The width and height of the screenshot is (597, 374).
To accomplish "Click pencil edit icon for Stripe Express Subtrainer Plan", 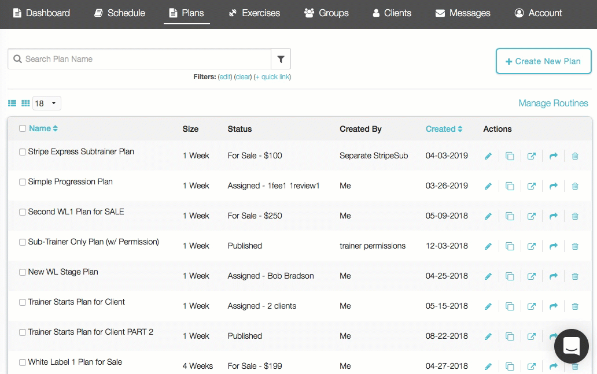I will pyautogui.click(x=488, y=156).
